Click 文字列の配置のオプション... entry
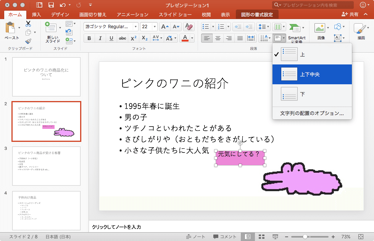The image size is (374, 241). (312, 113)
